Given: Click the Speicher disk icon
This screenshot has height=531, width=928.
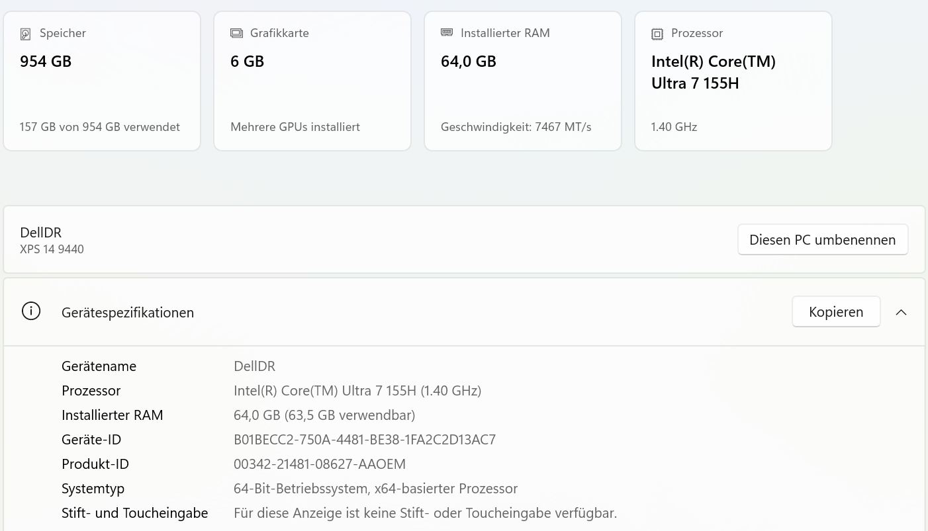Looking at the screenshot, I should click(x=26, y=34).
